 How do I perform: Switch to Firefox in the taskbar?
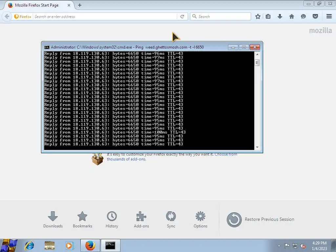[x=90, y=245]
